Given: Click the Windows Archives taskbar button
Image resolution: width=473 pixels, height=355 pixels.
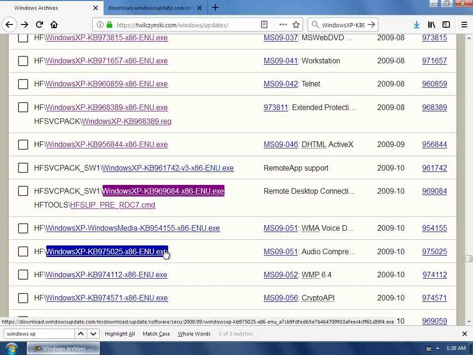Looking at the screenshot, I should coord(63,349).
